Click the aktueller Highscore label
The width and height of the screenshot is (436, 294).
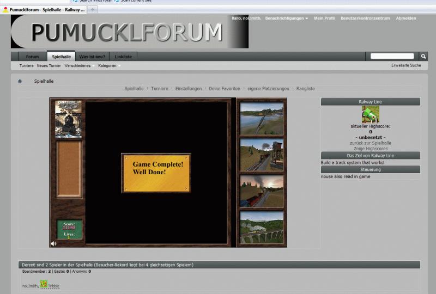pos(371,126)
